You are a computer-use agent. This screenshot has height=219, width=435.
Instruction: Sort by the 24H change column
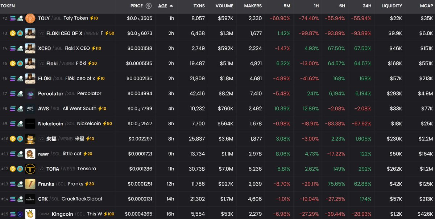coord(367,6)
